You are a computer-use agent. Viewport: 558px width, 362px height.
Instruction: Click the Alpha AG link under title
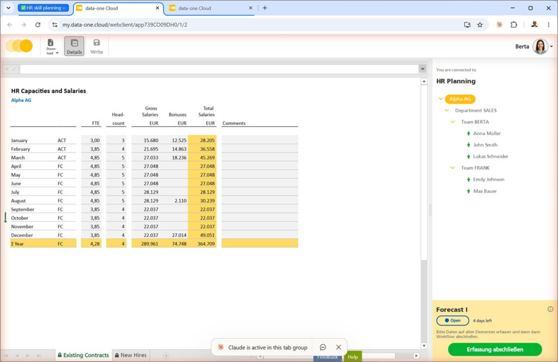tap(21, 100)
